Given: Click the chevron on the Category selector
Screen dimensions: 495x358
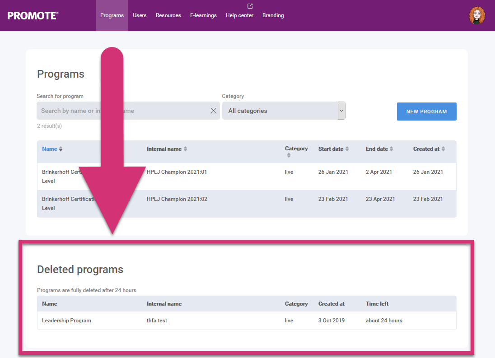Looking at the screenshot, I should pyautogui.click(x=341, y=110).
